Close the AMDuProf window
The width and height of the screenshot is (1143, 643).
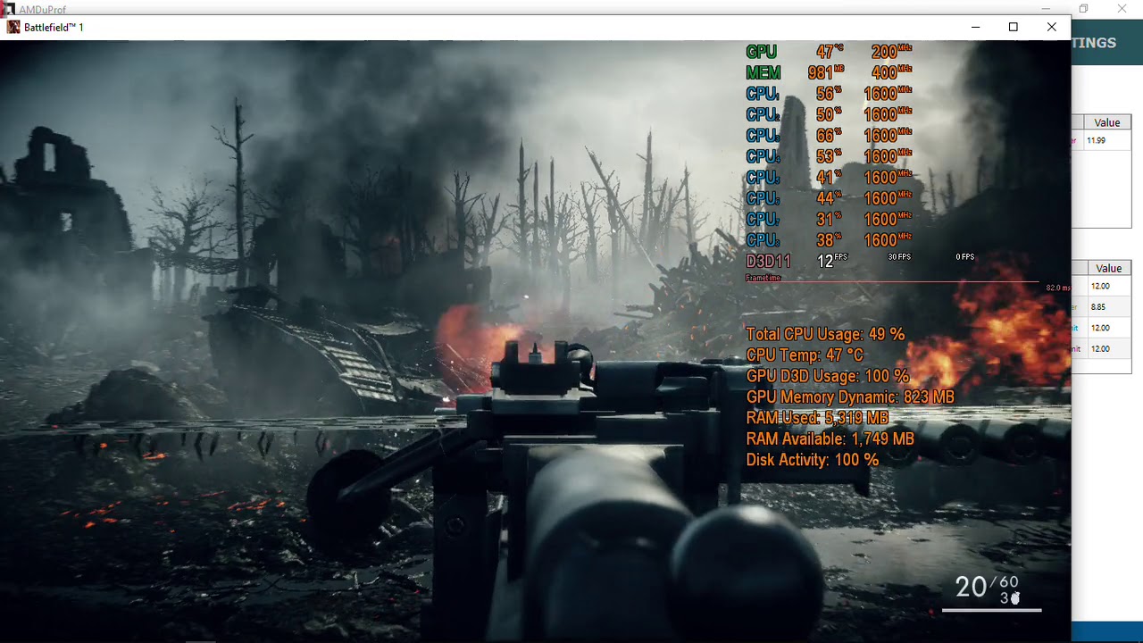[x=1122, y=9]
